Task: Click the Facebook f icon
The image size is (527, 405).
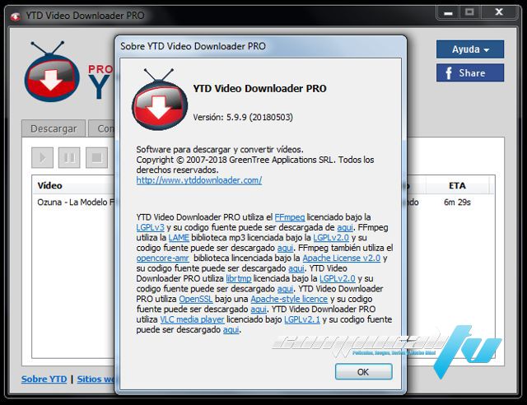Action: coord(449,73)
